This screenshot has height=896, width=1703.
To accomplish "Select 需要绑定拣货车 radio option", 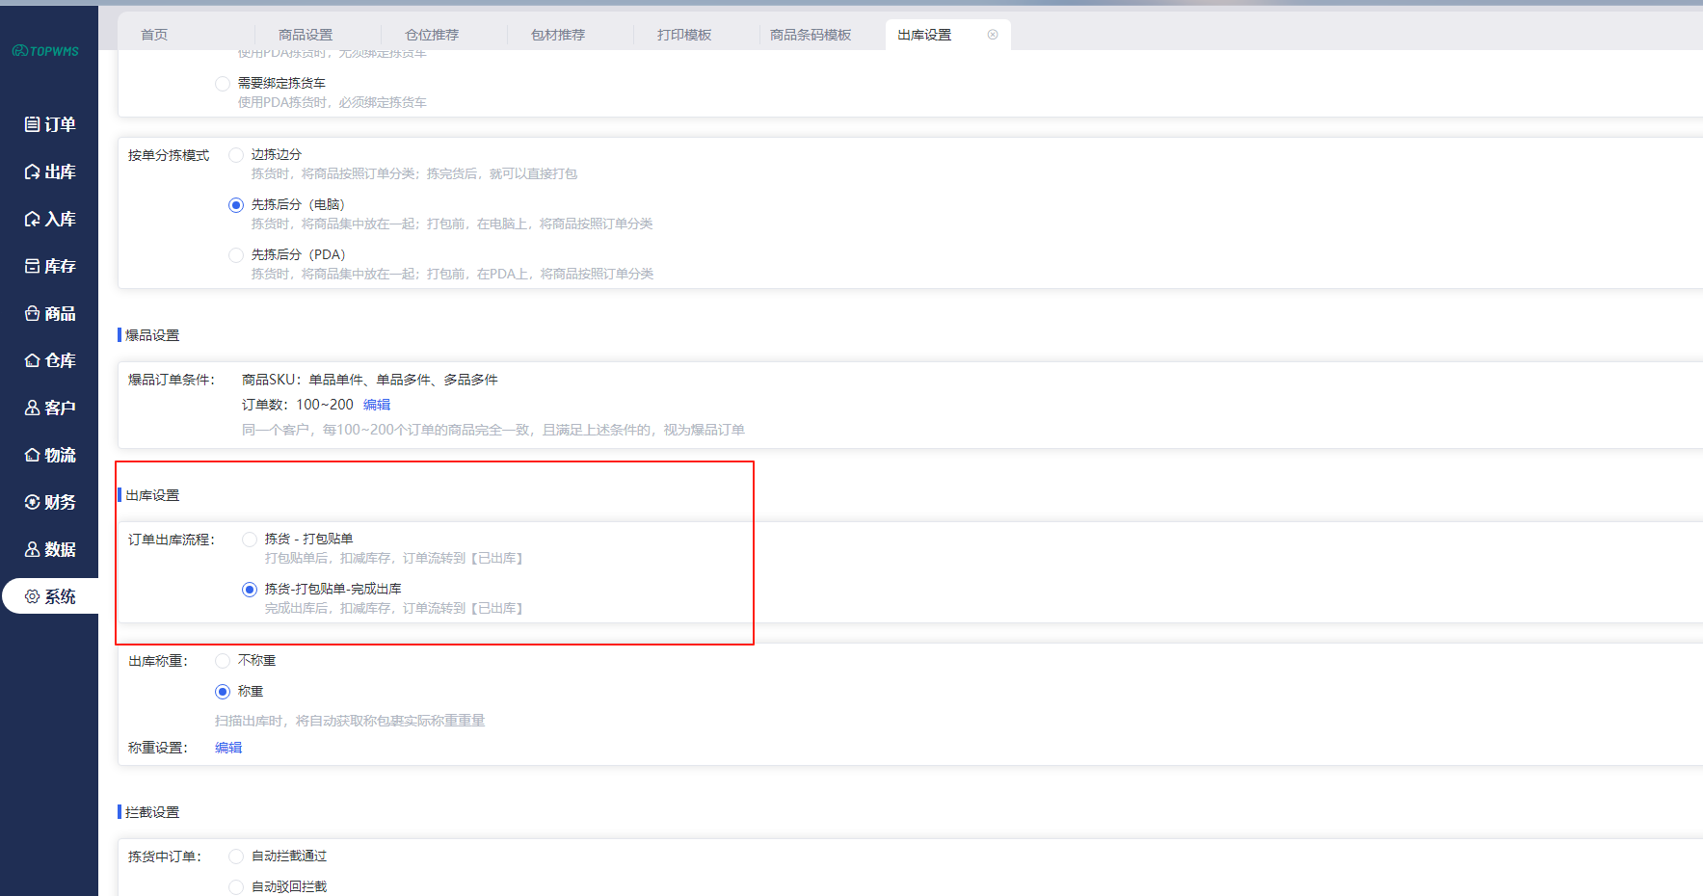I will coord(223,84).
